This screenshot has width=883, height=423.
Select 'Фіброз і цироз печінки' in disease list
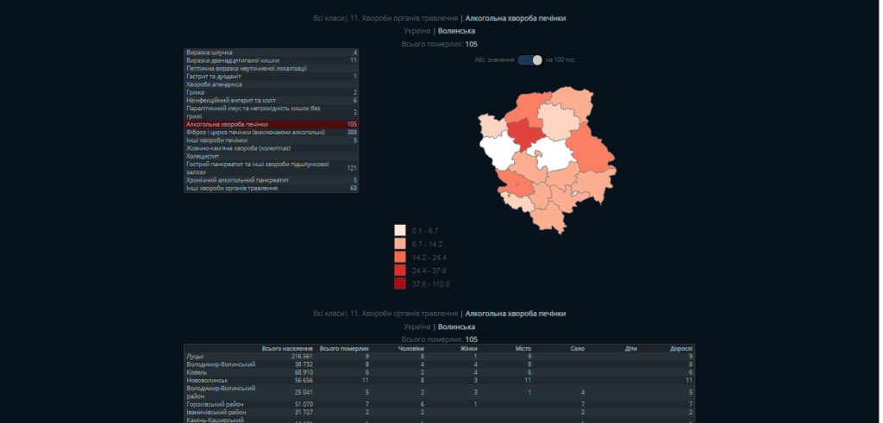[255, 132]
